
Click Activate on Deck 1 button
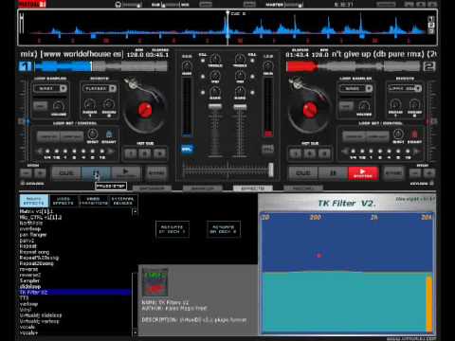(173, 229)
